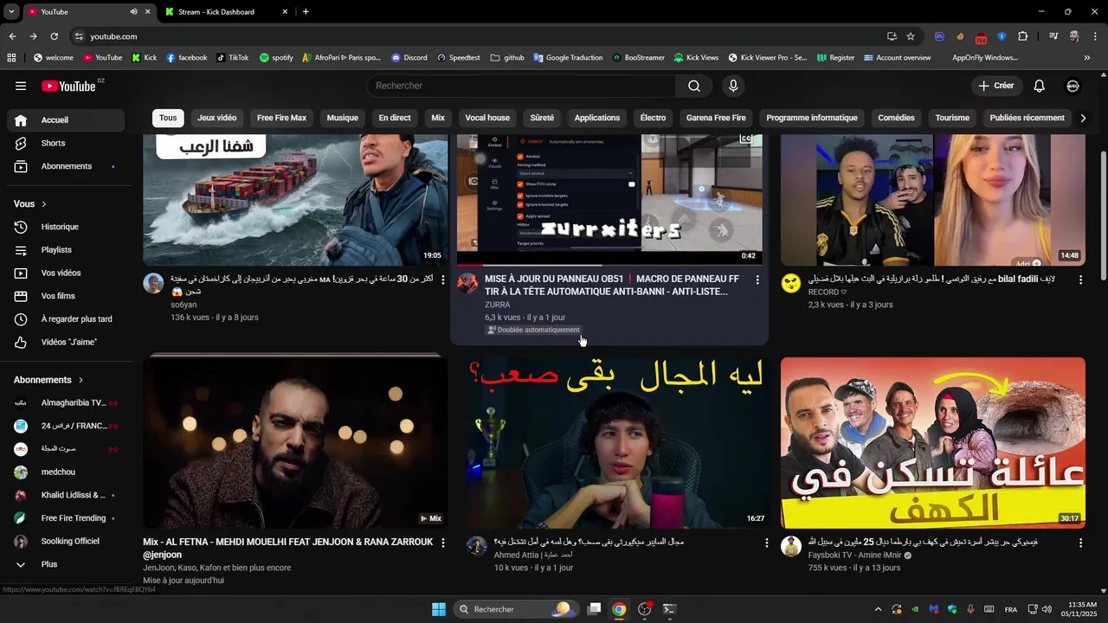Open the Google Traduction bookmark

568,58
